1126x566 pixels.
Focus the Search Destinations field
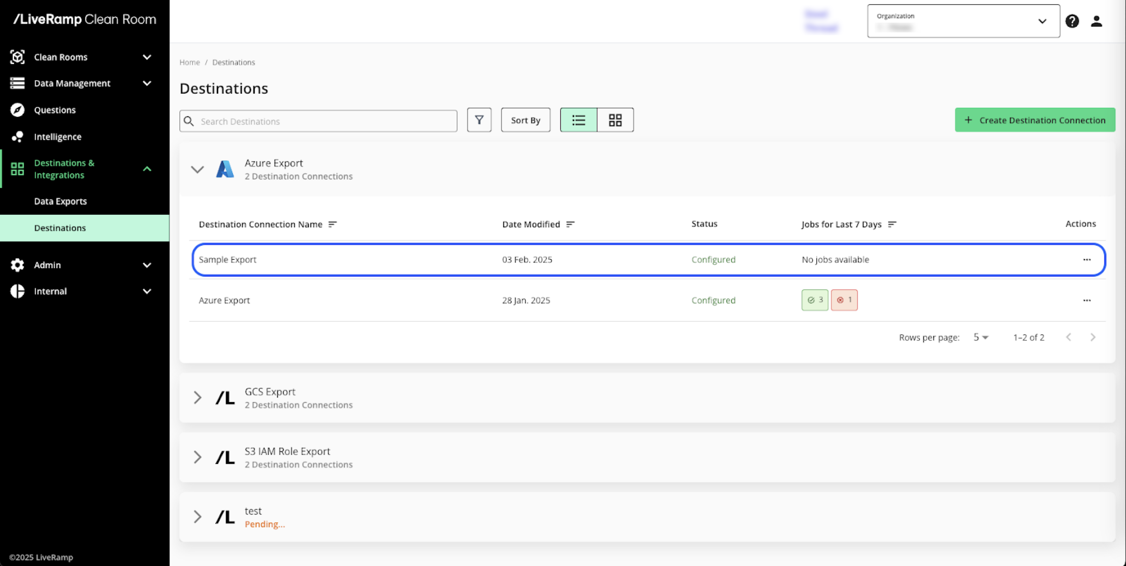tap(323, 121)
